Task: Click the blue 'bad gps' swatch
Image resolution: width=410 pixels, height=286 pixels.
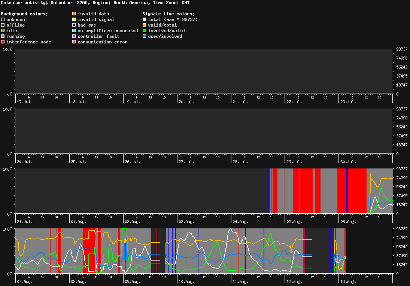Action: 74,25
